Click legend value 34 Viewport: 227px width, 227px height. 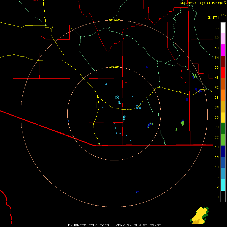pyautogui.click(x=217, y=107)
